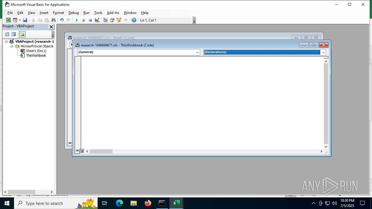This screenshot has width=372, height=209.
Task: Click scroll-down arrow in code window
Action: pos(326,147)
